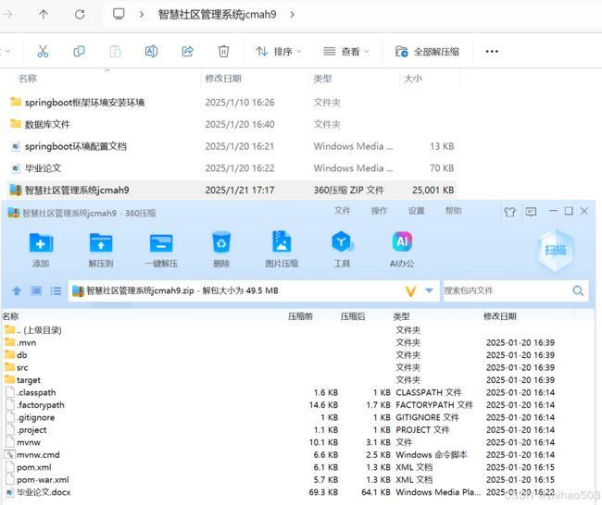Screen dimensions: 602x505
Task: Click the 删除 delete icon in 360压缩
Action: [x=221, y=249]
